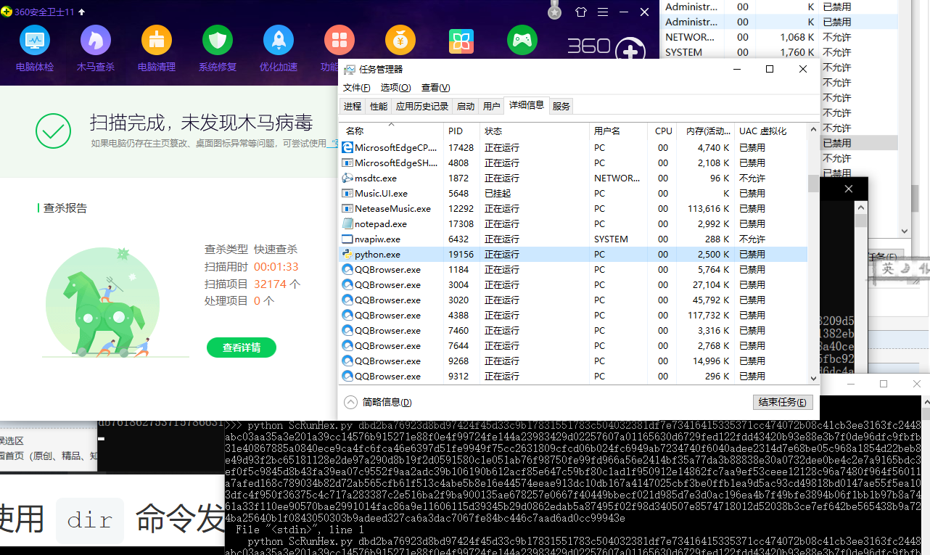Switch to the 用户 tab

tap(492, 107)
